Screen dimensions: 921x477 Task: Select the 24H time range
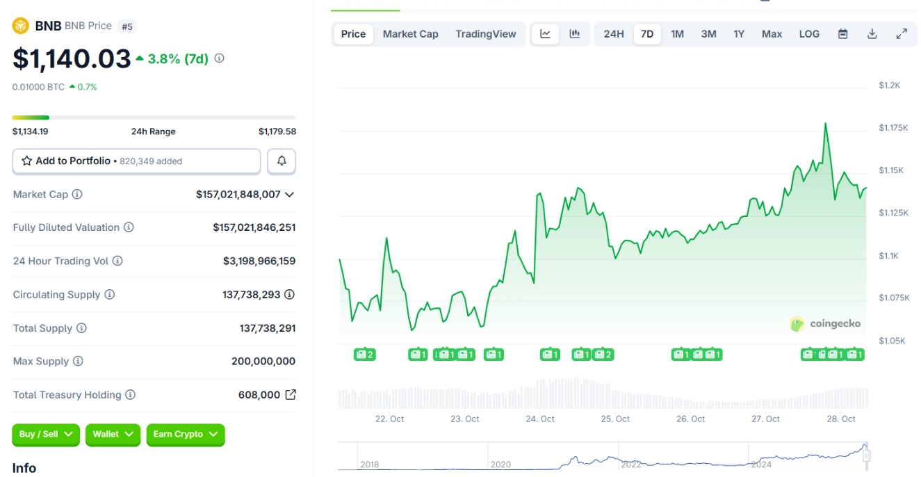[614, 34]
